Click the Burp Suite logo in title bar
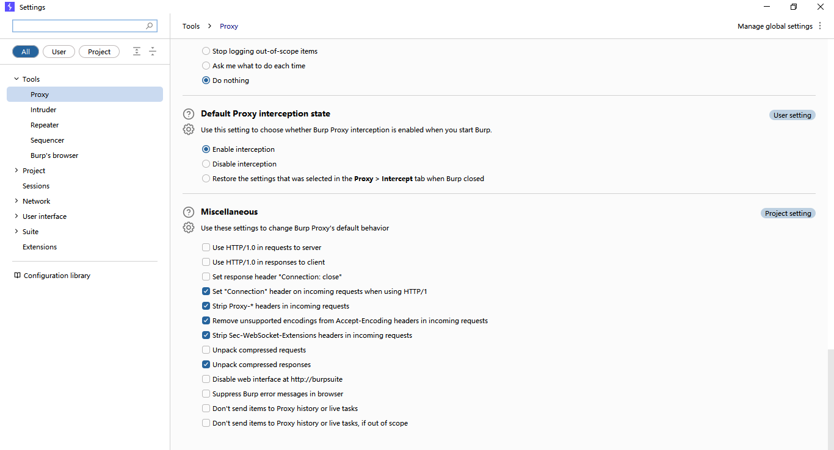Image resolution: width=834 pixels, height=450 pixels. pos(9,7)
